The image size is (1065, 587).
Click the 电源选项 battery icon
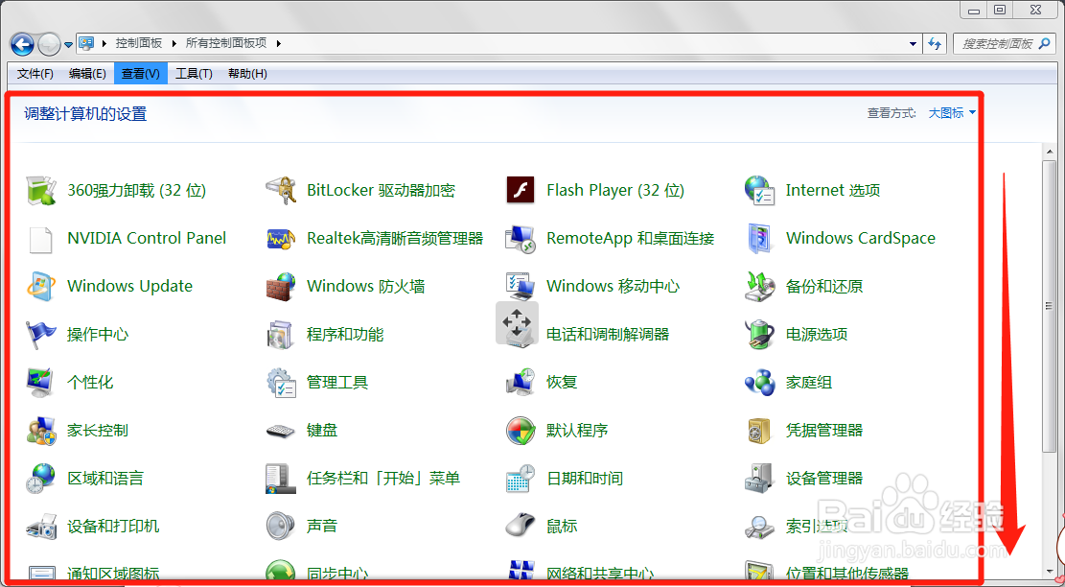759,334
